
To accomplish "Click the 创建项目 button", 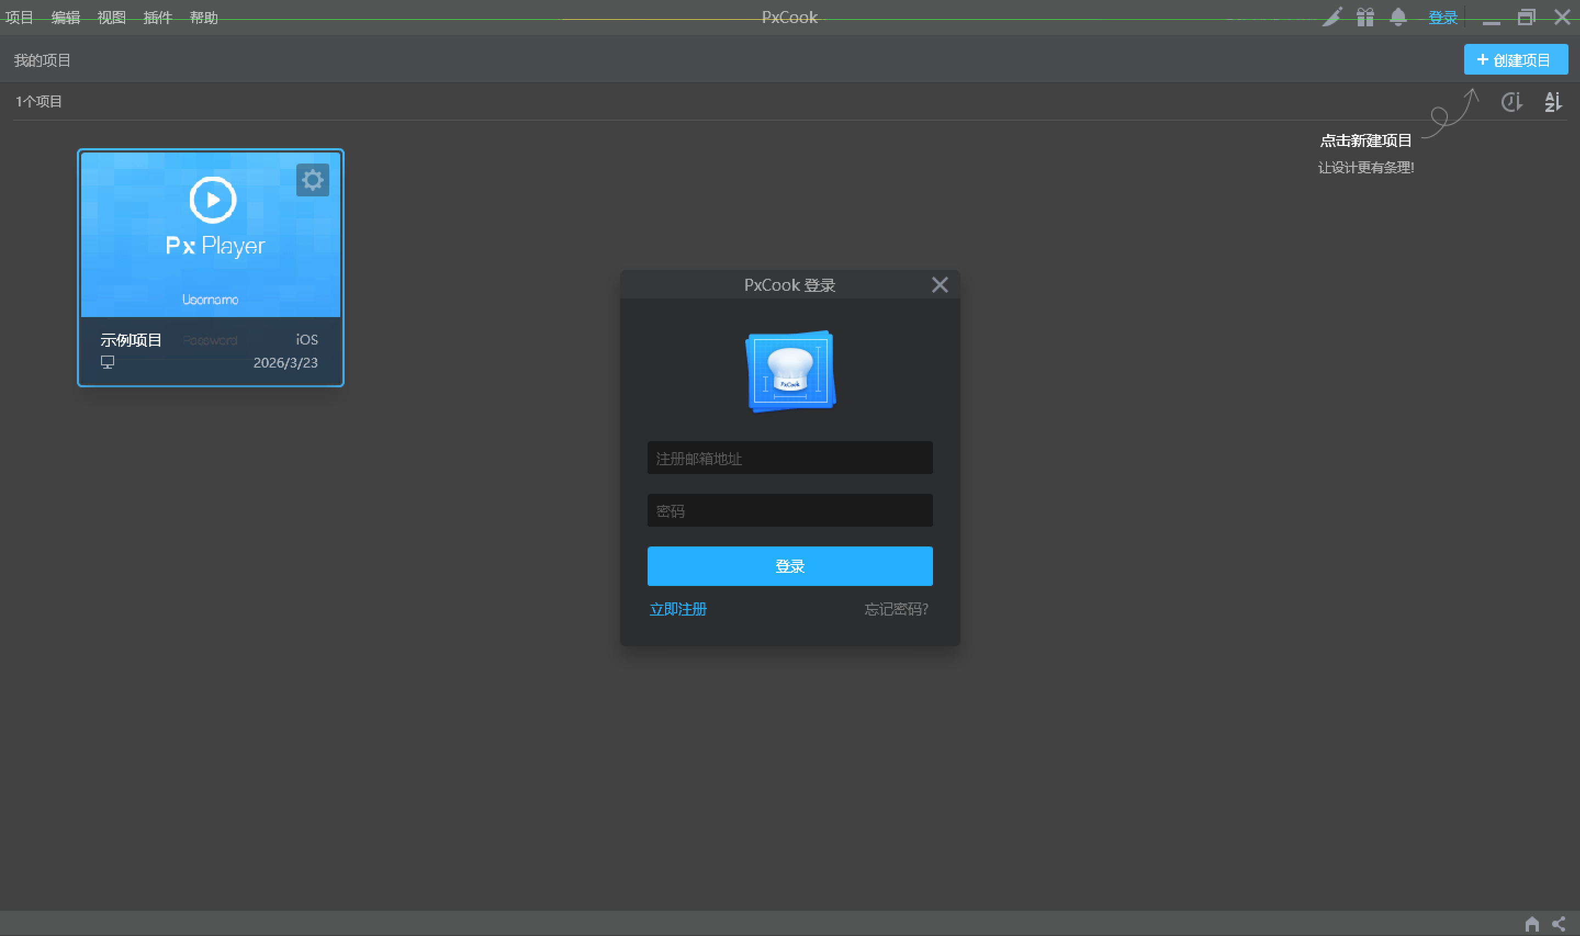I will click(1515, 60).
